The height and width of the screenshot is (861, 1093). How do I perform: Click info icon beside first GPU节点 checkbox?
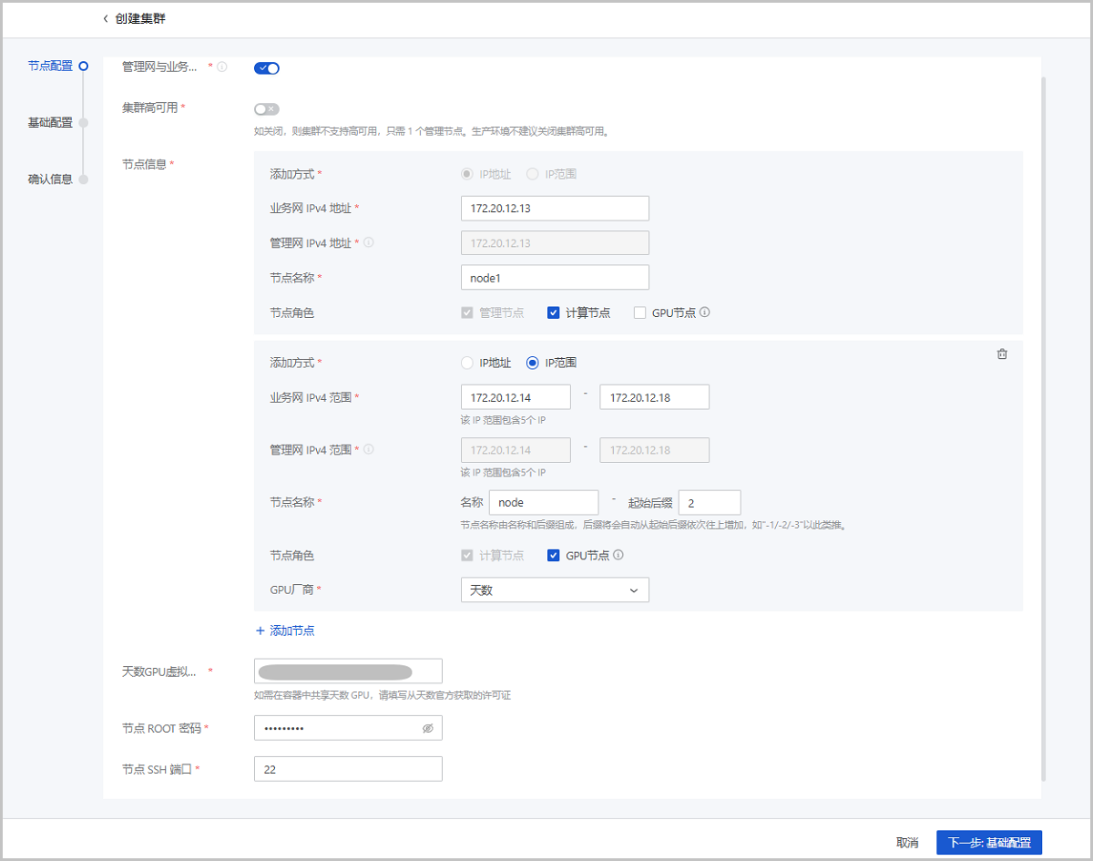(704, 313)
